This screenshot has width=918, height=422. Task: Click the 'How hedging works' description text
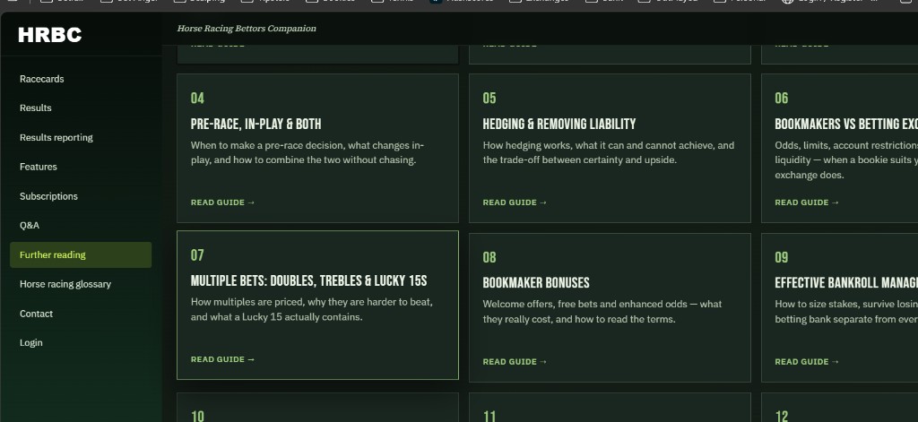(x=609, y=153)
